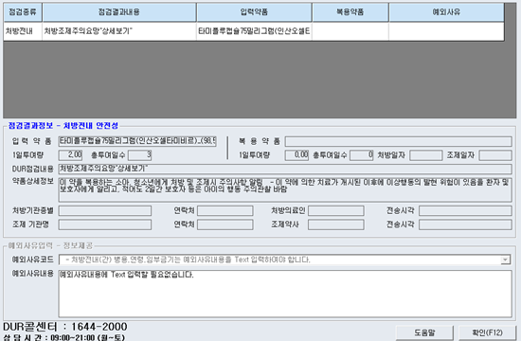Viewport: 521px width, 341px height.
Task: Click the 1일투여량 field showing 0.00
Action: tap(296, 155)
